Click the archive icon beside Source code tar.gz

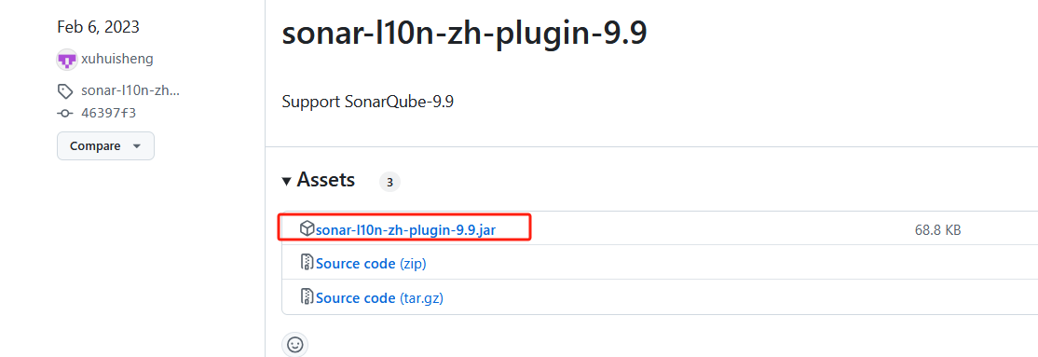coord(307,296)
